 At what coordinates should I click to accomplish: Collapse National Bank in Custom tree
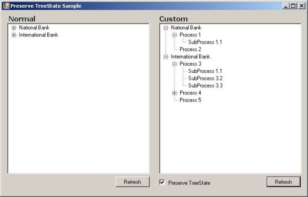(166, 28)
